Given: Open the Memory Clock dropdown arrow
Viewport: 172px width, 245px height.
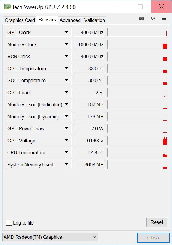Looking at the screenshot, I should click(x=66, y=44).
